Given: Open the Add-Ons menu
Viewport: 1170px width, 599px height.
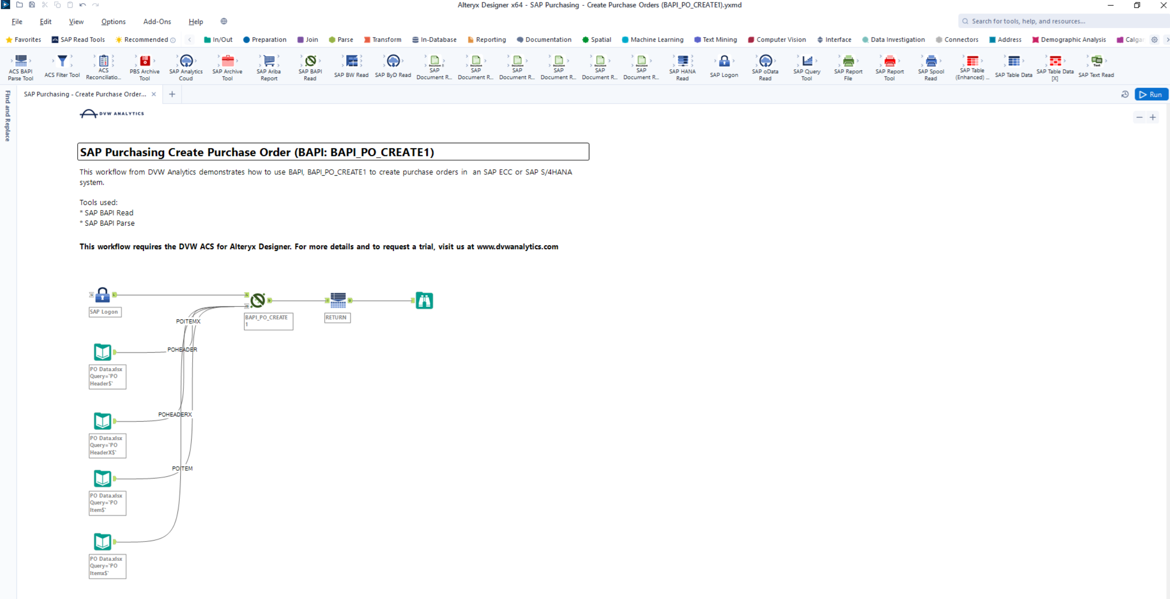Looking at the screenshot, I should pos(157,22).
